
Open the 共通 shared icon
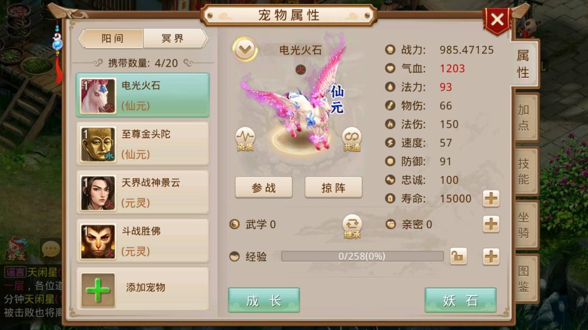[351, 139]
